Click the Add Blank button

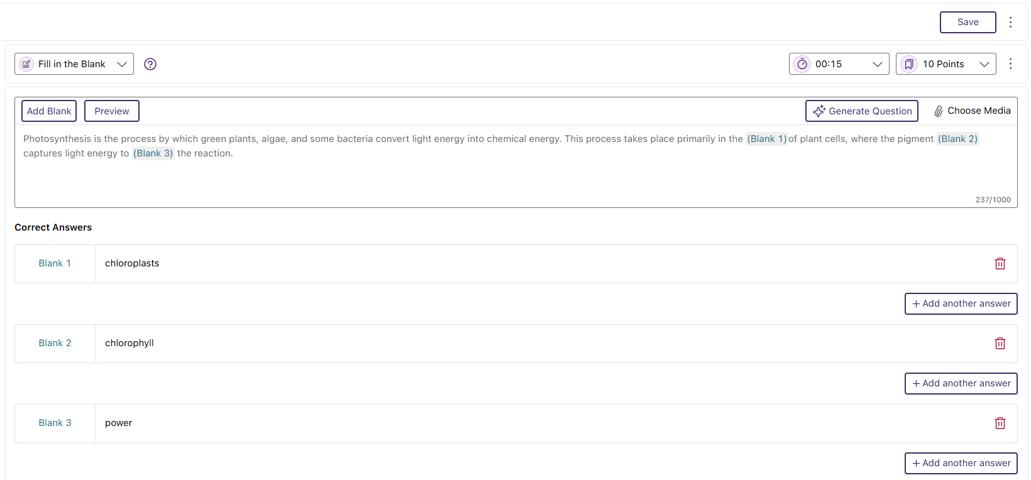click(49, 111)
